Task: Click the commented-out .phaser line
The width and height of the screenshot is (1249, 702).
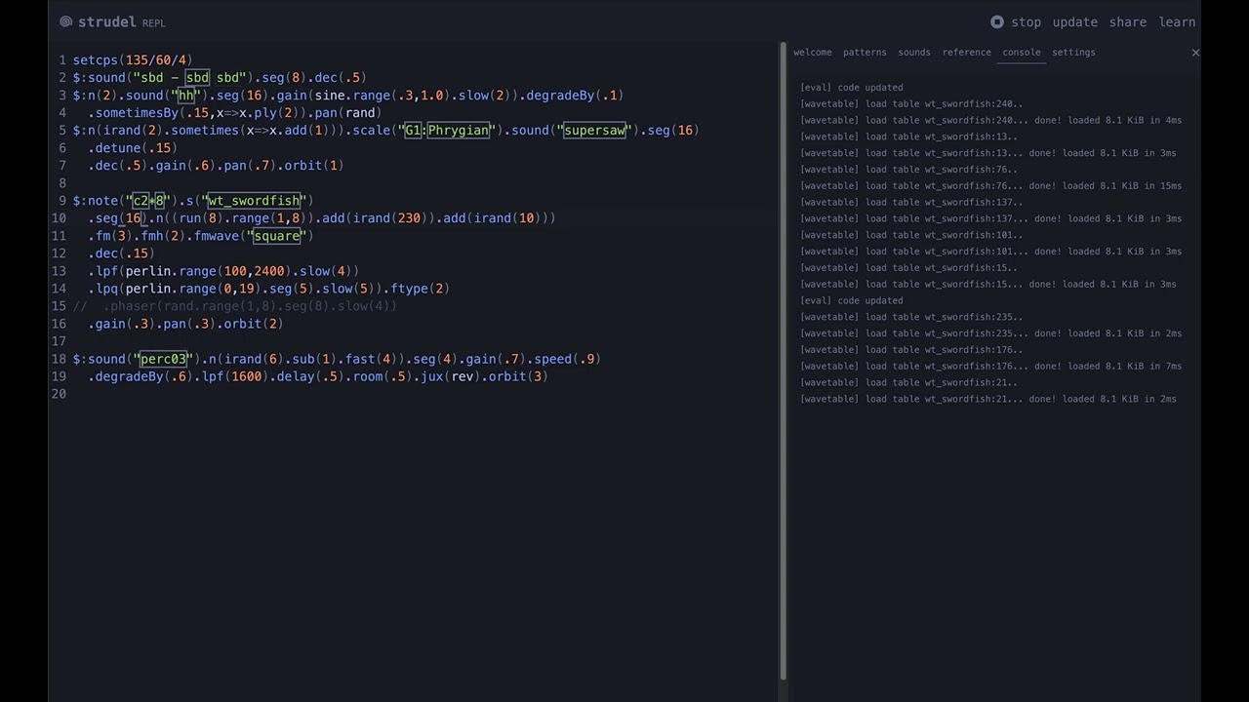Action: tap(235, 306)
